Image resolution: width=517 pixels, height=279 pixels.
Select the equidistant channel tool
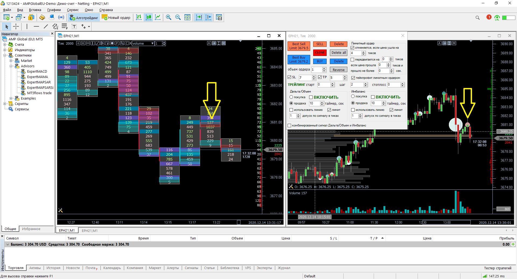[x=55, y=26]
